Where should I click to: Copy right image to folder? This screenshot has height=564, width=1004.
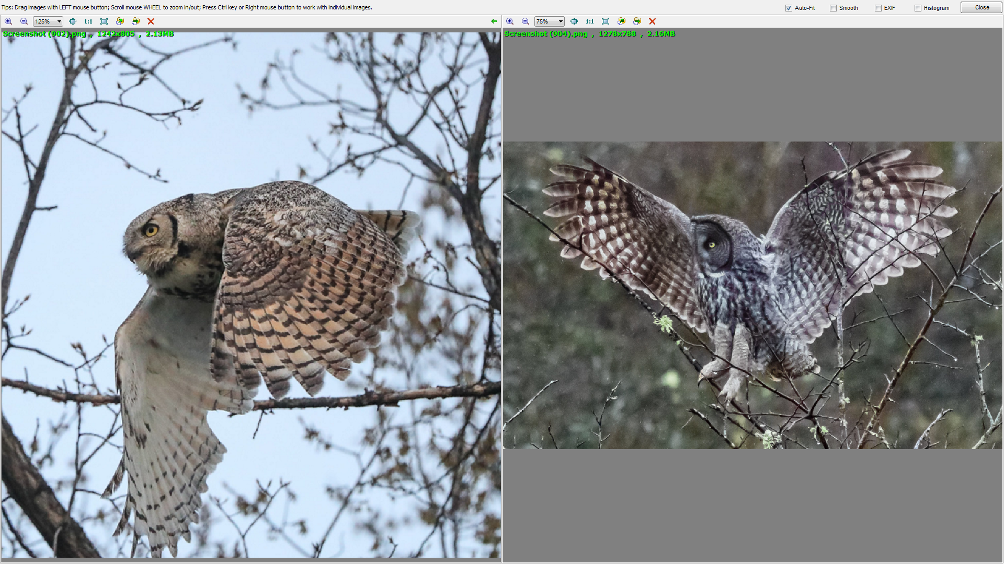[x=621, y=21]
